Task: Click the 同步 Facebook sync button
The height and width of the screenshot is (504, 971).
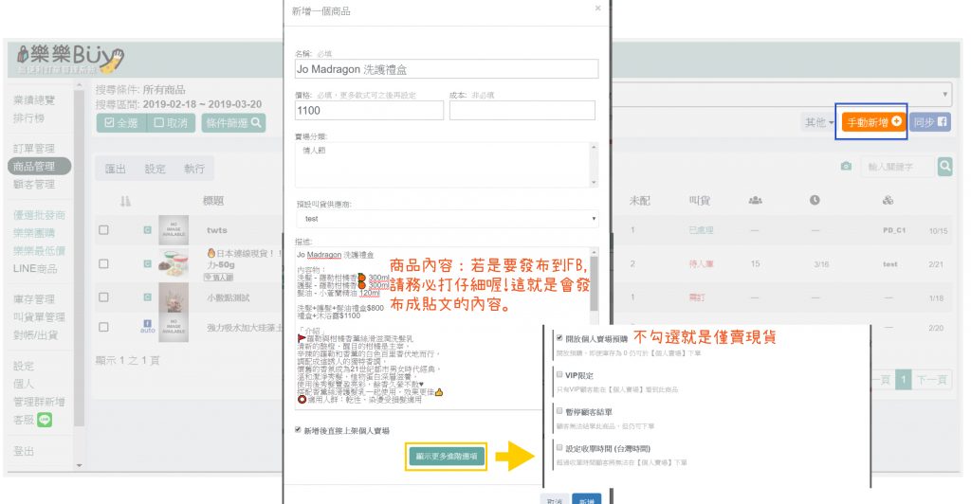Action: (x=930, y=122)
